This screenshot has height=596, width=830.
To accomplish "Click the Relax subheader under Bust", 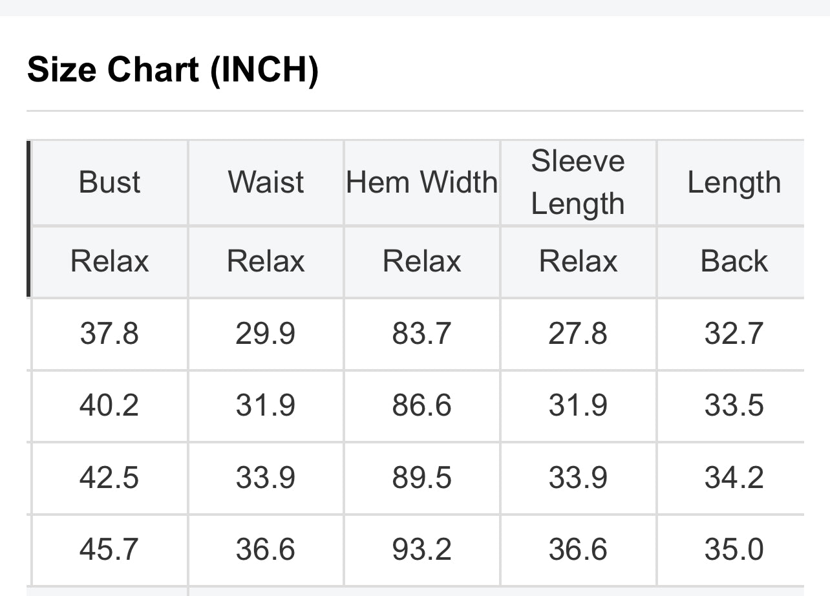I will pyautogui.click(x=109, y=261).
